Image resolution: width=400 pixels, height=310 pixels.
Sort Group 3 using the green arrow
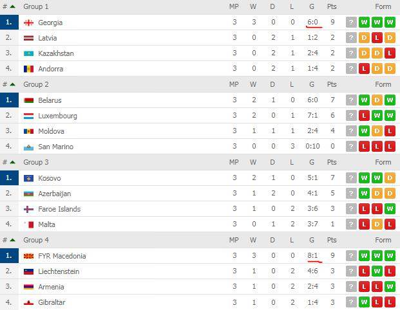pos(12,162)
